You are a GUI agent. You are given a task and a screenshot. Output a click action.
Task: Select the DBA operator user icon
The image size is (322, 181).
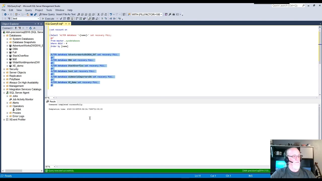[x=14, y=110]
